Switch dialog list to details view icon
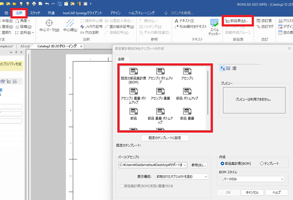 click(234, 68)
